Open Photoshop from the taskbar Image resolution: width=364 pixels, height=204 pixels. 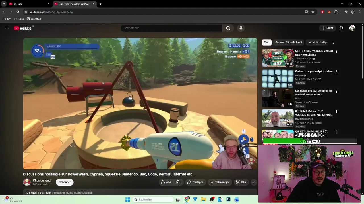coord(228,199)
